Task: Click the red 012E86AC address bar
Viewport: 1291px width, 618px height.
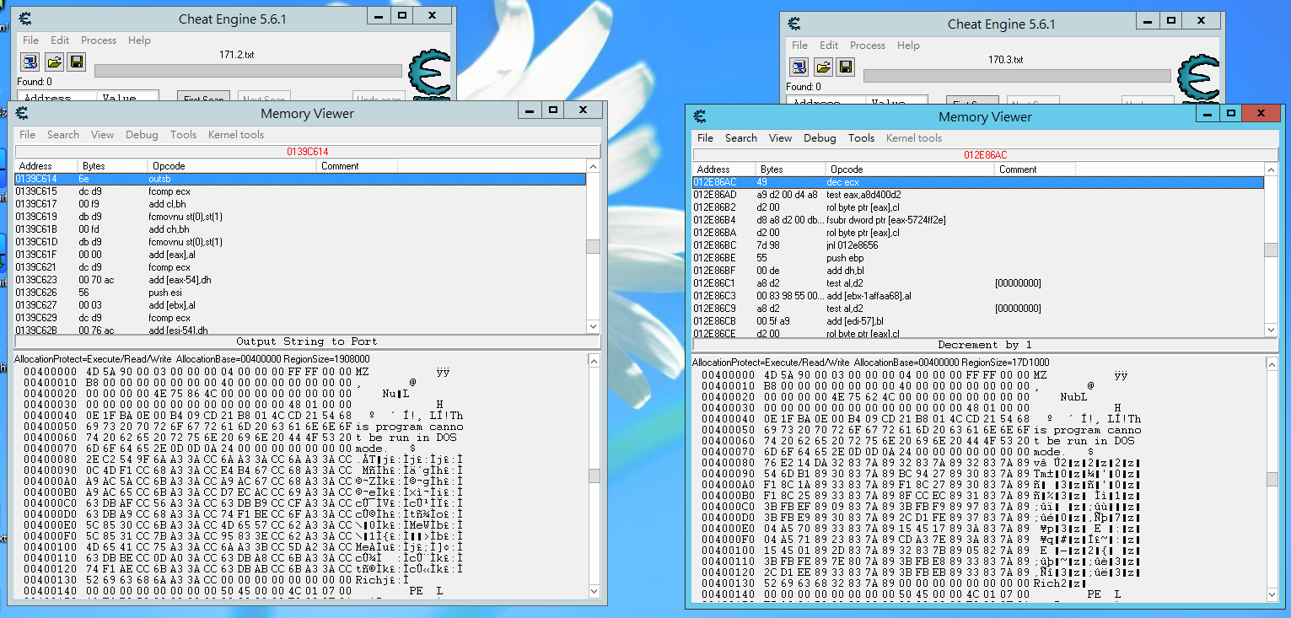Action: [985, 155]
